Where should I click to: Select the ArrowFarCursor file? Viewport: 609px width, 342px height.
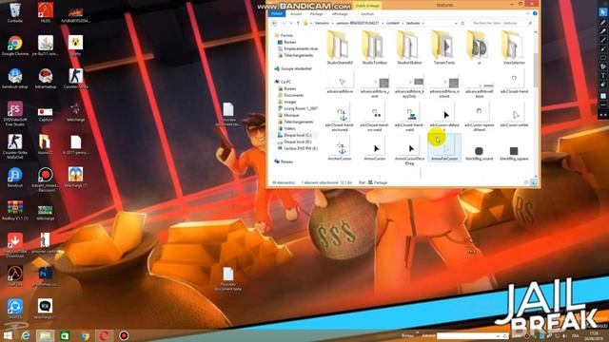[444, 148]
